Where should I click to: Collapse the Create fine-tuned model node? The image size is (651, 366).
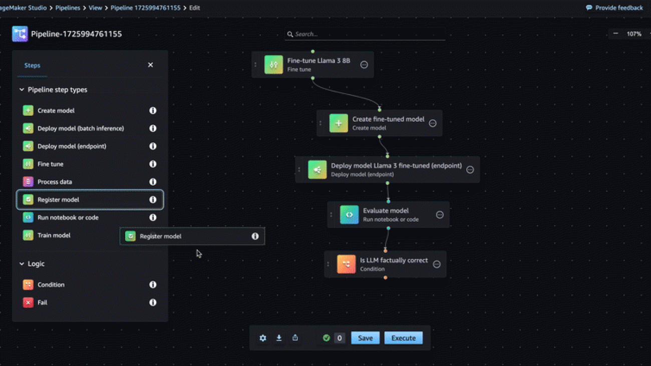[433, 123]
